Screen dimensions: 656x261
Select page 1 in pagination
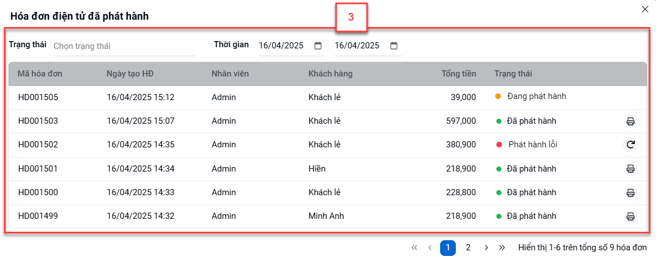[x=447, y=247]
